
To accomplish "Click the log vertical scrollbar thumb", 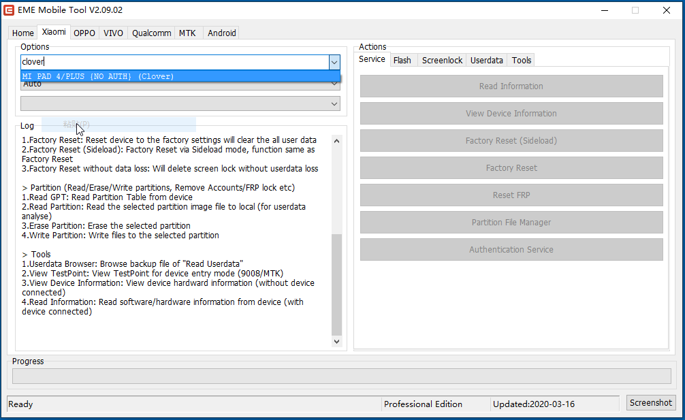I will point(336,285).
